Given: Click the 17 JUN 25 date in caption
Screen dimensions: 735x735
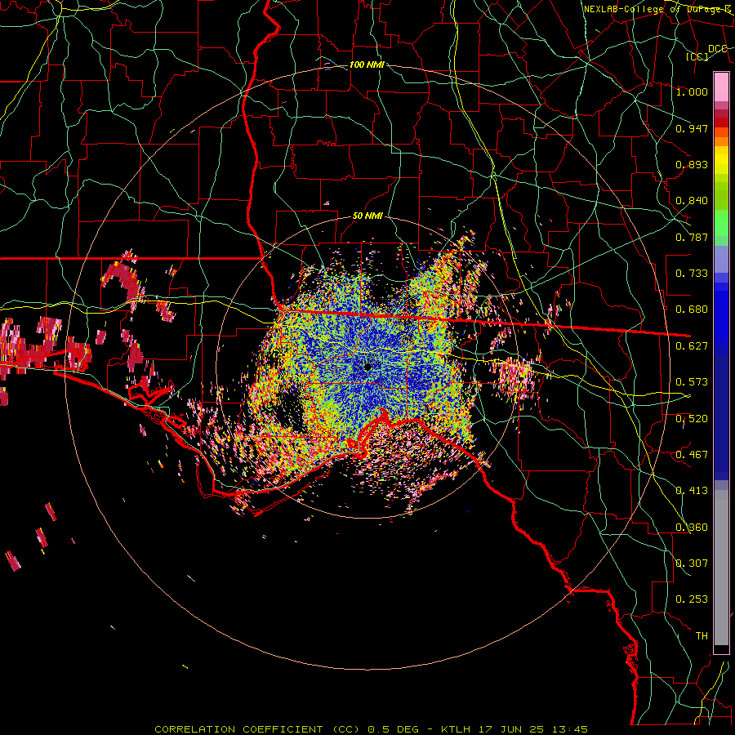Looking at the screenshot, I should pos(511,729).
